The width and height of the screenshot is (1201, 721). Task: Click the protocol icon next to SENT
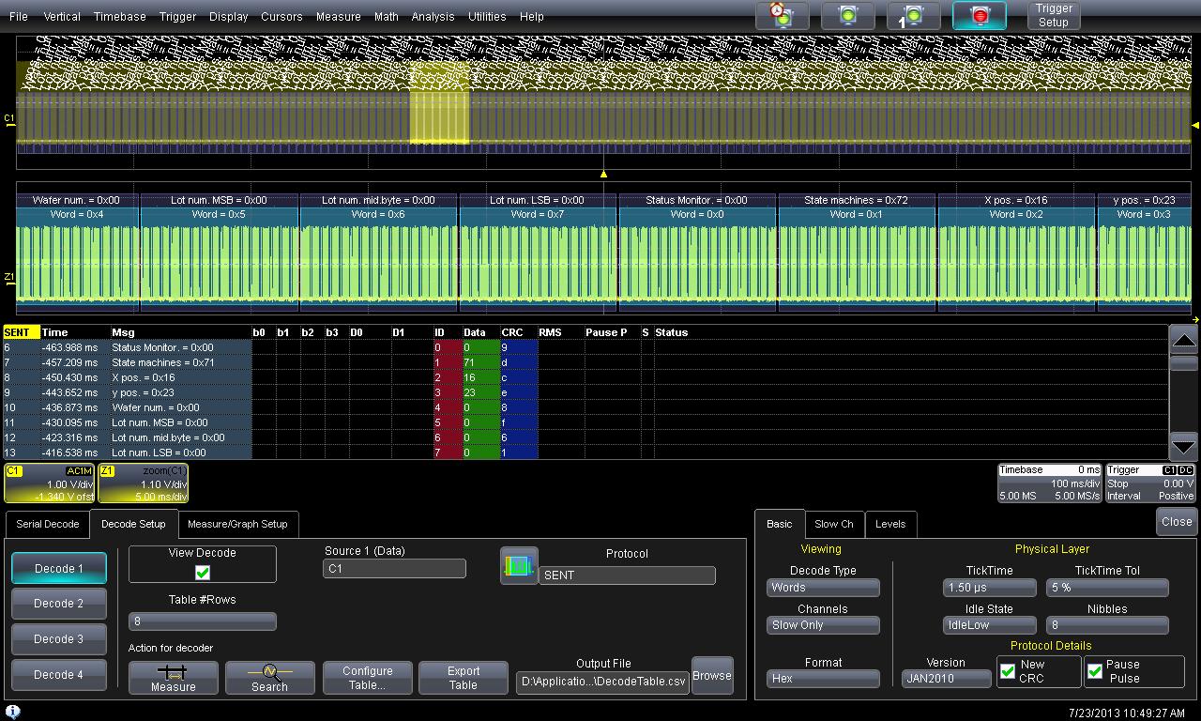click(519, 566)
